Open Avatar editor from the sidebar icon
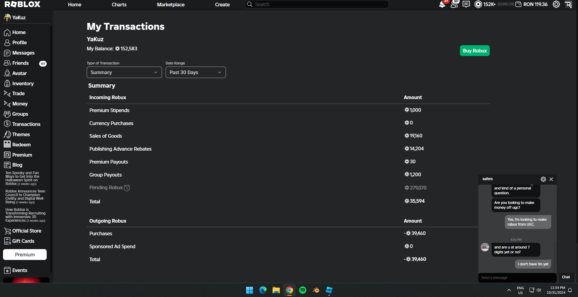Screen dimensions: 578x297 (x=7, y=73)
